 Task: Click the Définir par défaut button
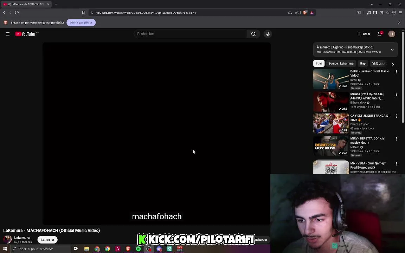[81, 22]
